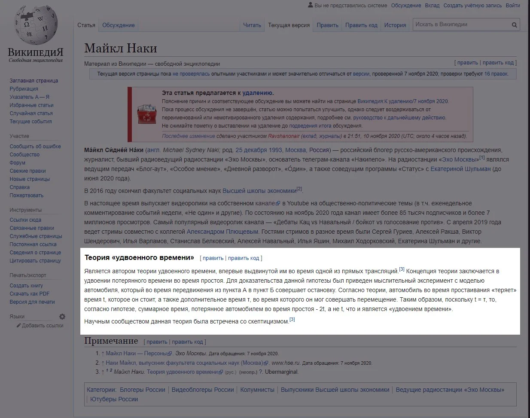Open the История tab
The height and width of the screenshot is (418, 530).
395,25
